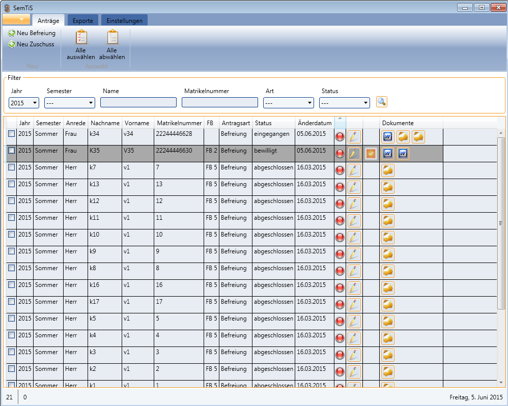Edit row k5 with pencil icon
This screenshot has height=406, width=508.
pos(354,322)
